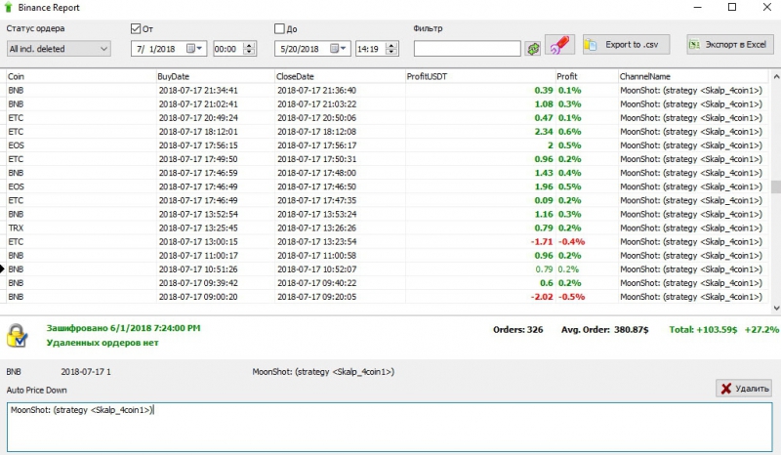The image size is (781, 455).
Task: Sort by the Coin column header
Action: [x=81, y=76]
